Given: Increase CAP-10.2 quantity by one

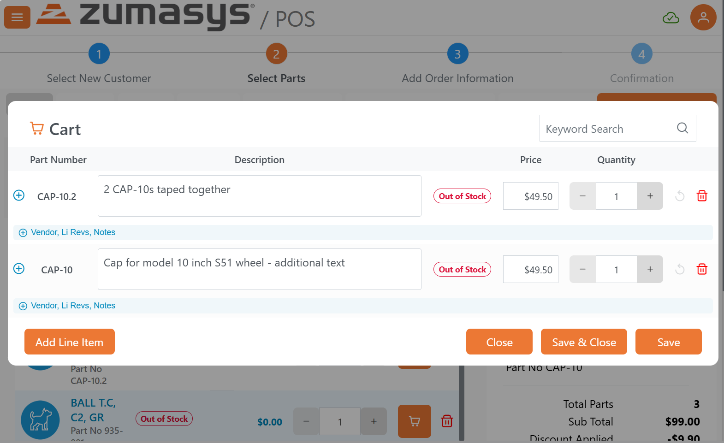Looking at the screenshot, I should click(x=650, y=196).
